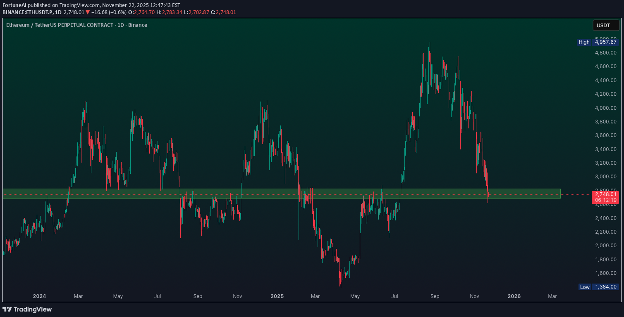Click the candle countdown timer 06:12:19
Image resolution: width=624 pixels, height=317 pixels.
click(x=606, y=200)
